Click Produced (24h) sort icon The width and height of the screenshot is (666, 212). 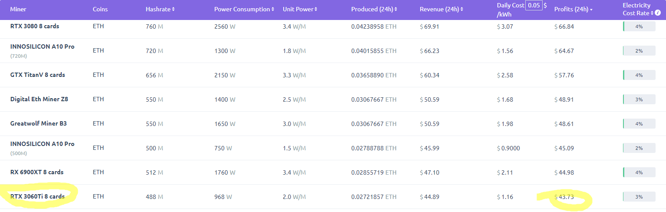(x=396, y=9)
